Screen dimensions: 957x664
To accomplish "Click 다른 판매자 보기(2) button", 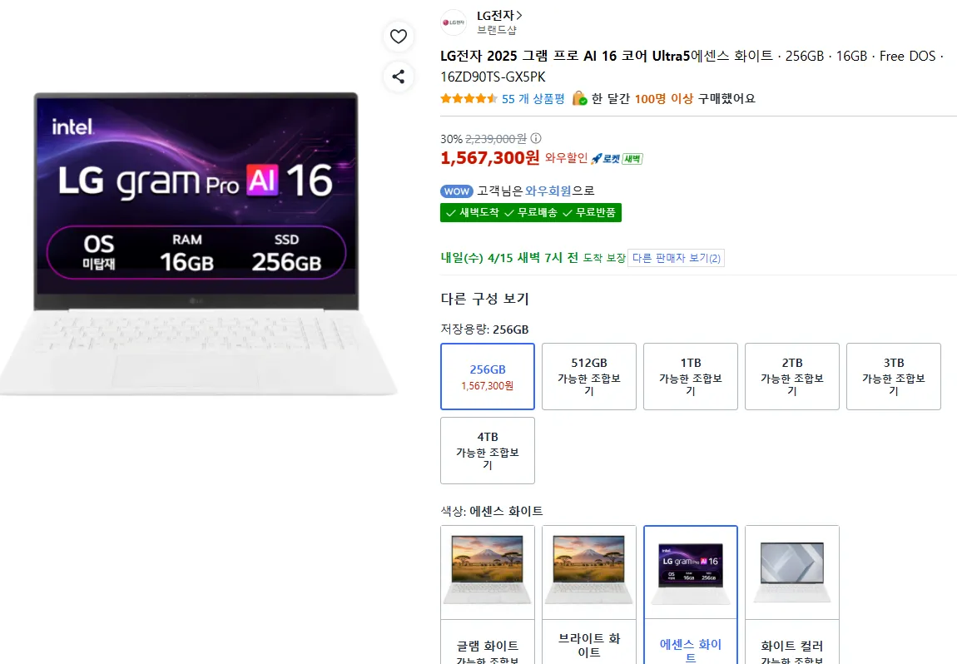I will [x=677, y=258].
